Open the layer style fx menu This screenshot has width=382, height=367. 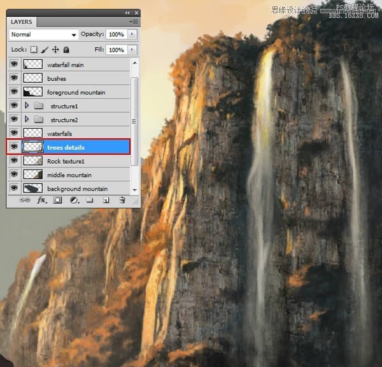coord(41,200)
